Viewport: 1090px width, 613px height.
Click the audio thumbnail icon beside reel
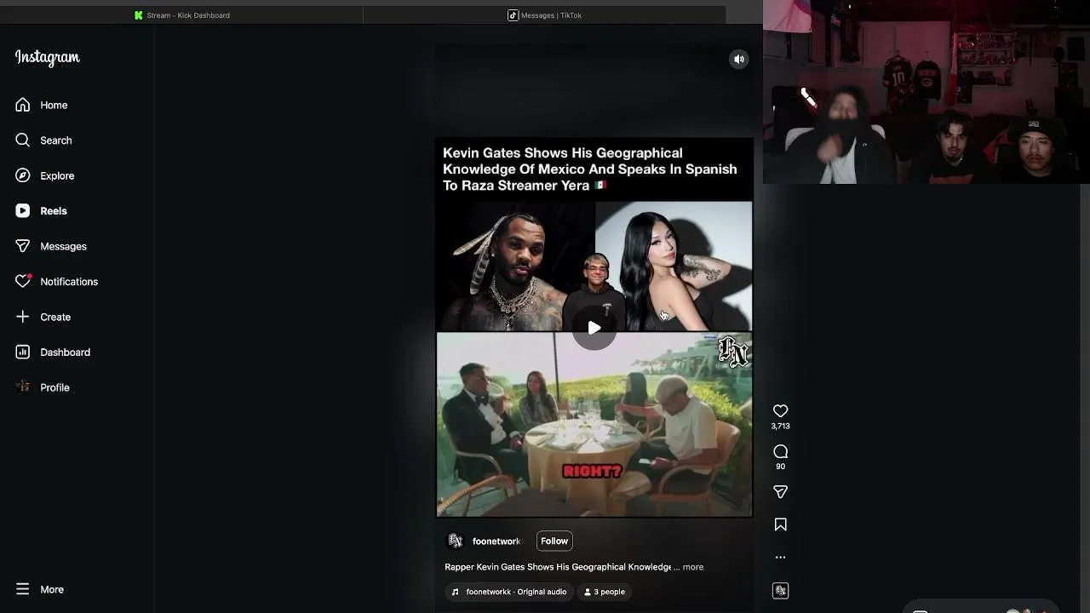coord(780,591)
